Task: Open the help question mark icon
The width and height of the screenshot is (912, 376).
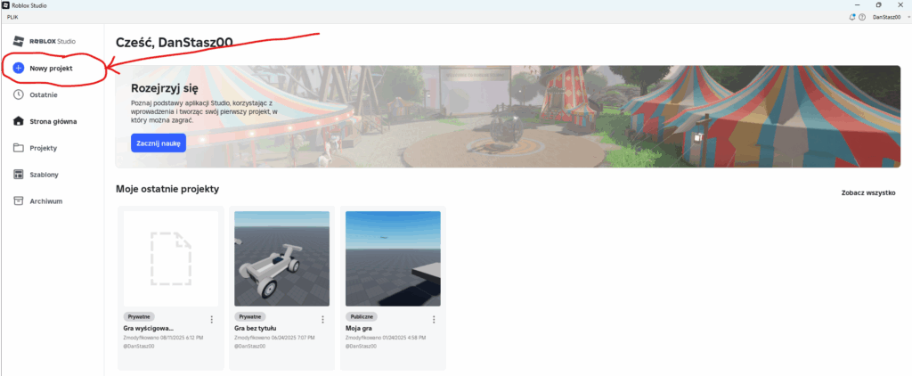Action: point(862,18)
